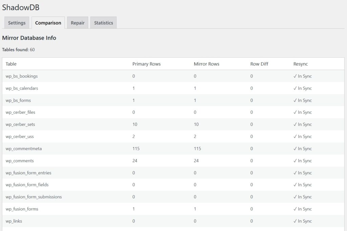Select the wp_links table name
The image size is (347, 231).
[x=14, y=221]
